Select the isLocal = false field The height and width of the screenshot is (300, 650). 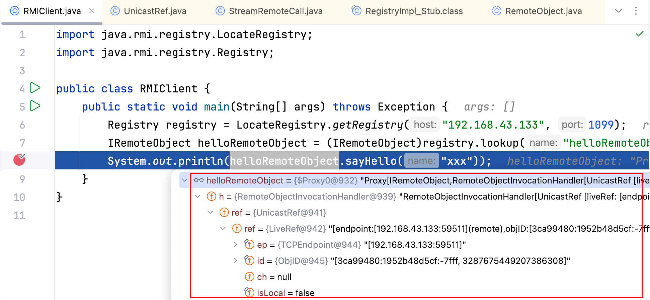coord(285,293)
